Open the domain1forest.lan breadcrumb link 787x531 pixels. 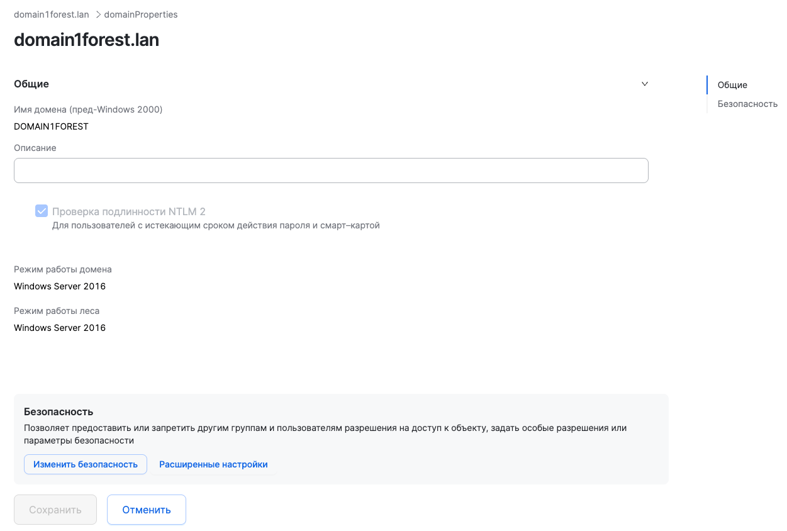click(51, 14)
